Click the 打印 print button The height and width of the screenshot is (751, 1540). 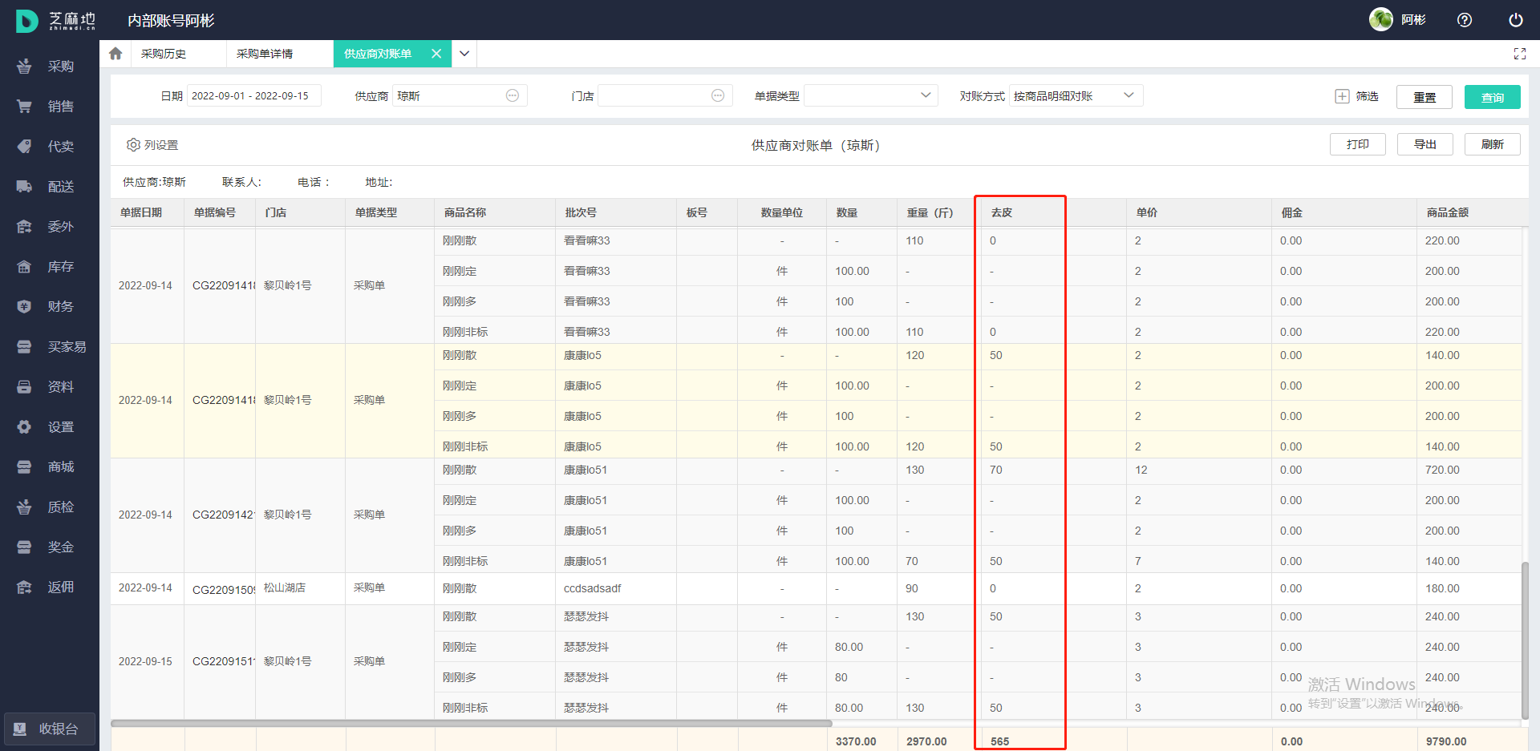pyautogui.click(x=1358, y=144)
